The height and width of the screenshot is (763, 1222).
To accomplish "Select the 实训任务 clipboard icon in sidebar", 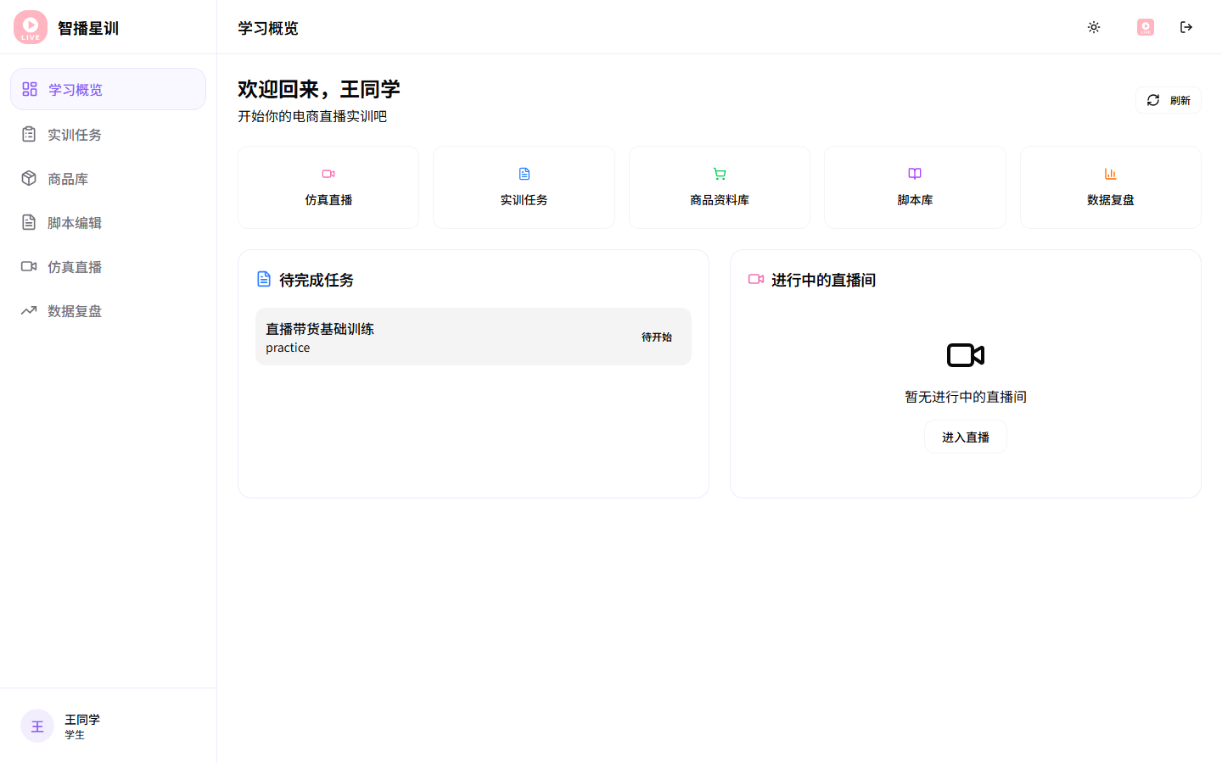I will click(29, 134).
